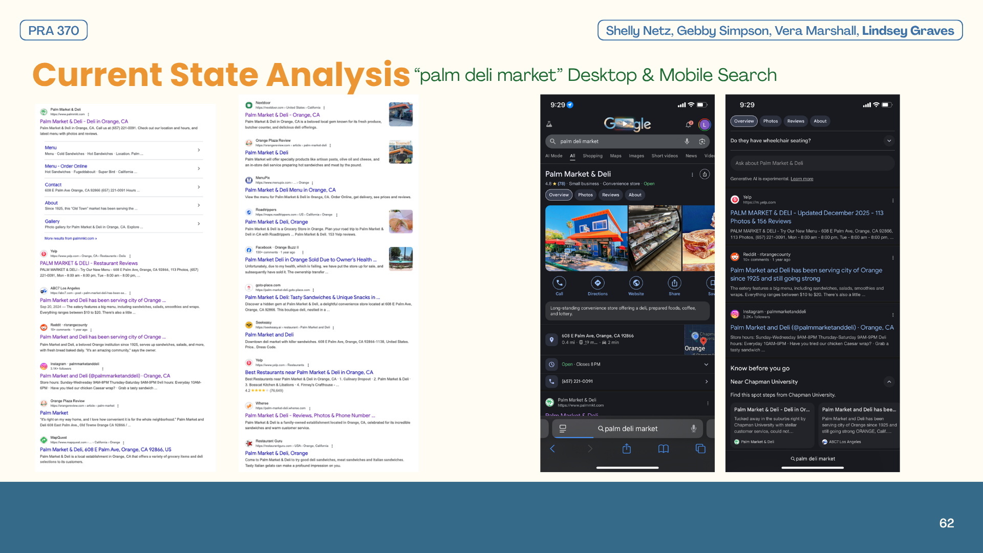Select the News search tab
Image resolution: width=983 pixels, height=553 pixels.
click(691, 156)
